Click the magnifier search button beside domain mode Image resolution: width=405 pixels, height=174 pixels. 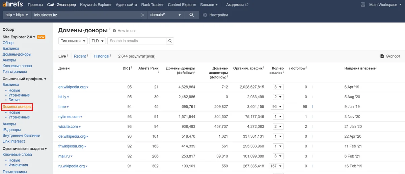click(191, 15)
